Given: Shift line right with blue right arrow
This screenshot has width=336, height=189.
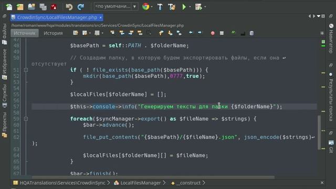Looking at the screenshot, I should pos(199,33).
